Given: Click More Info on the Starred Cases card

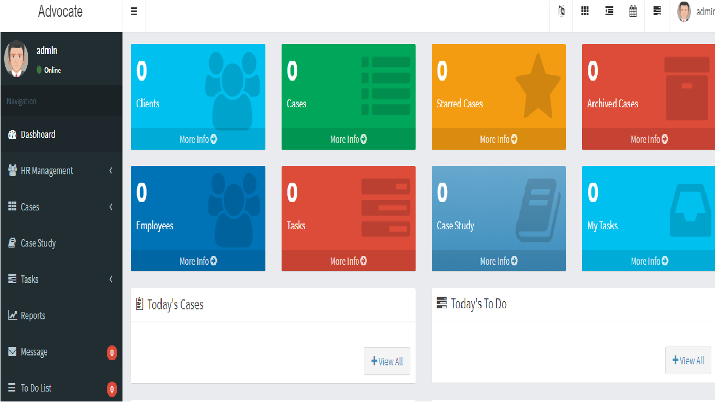Looking at the screenshot, I should click(x=498, y=139).
